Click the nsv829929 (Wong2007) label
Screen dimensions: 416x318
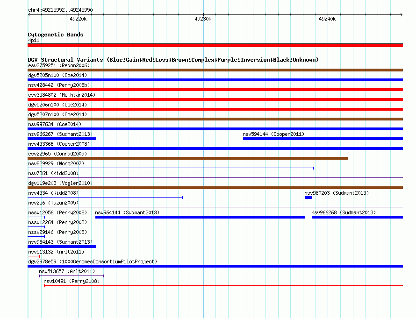point(56,163)
